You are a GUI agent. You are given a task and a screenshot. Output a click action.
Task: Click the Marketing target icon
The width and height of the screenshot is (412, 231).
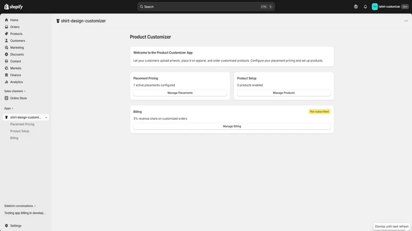(x=6, y=47)
